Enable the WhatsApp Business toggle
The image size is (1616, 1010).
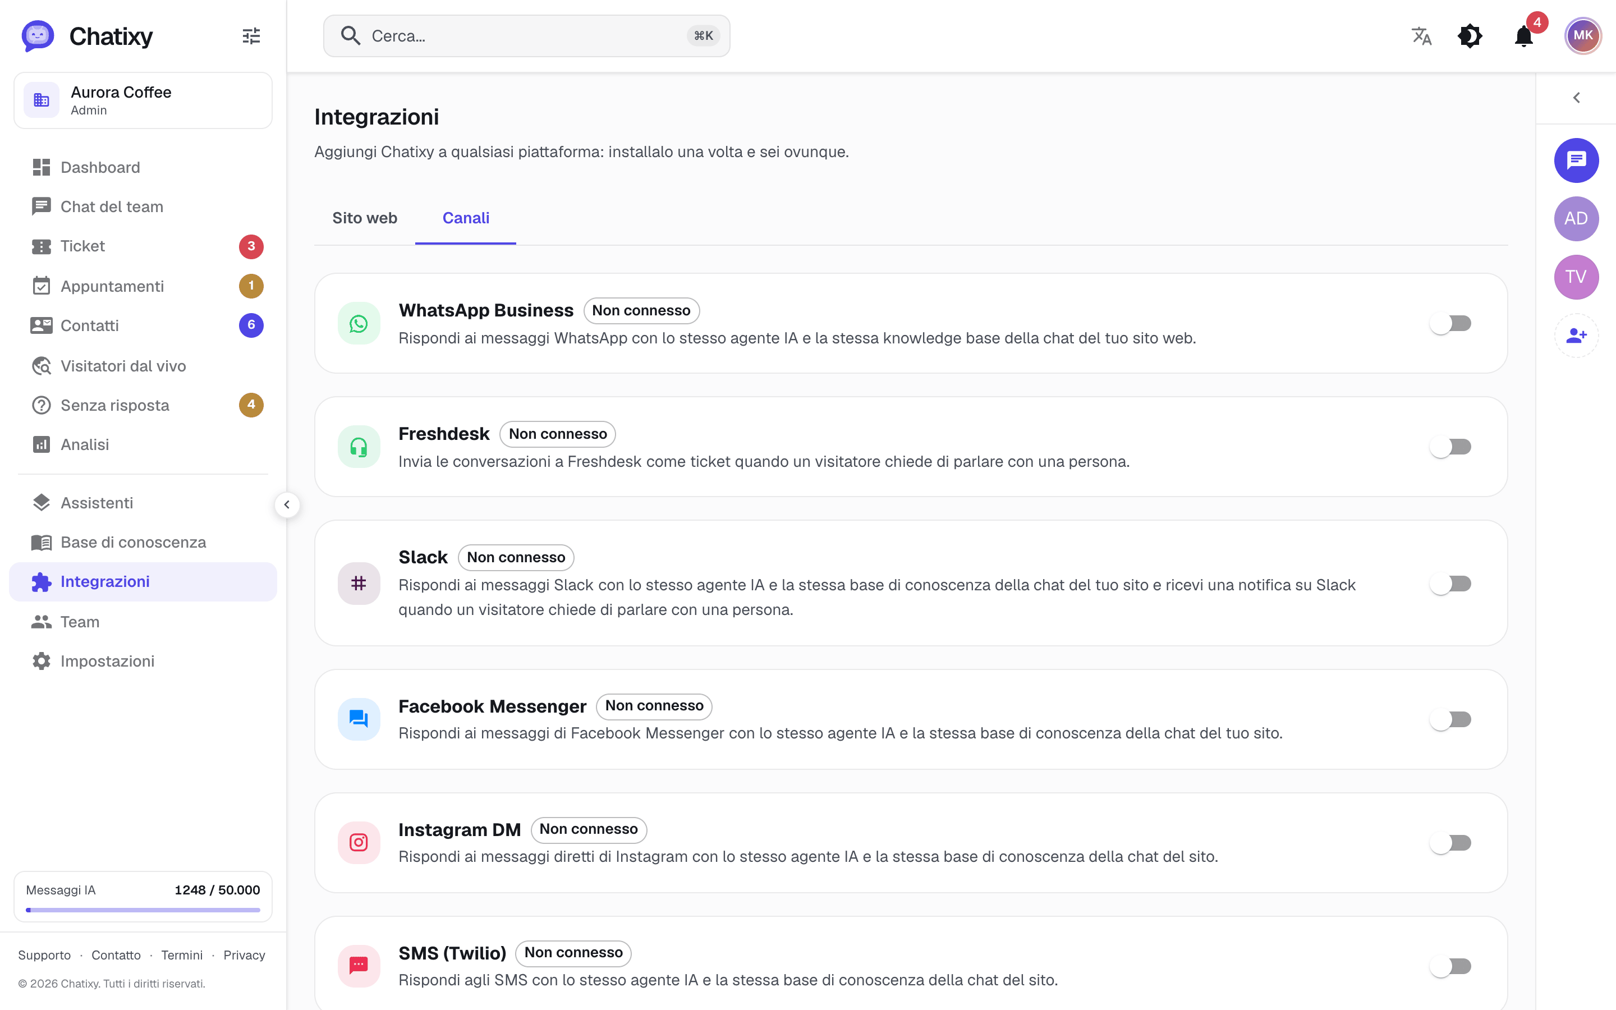(1450, 323)
